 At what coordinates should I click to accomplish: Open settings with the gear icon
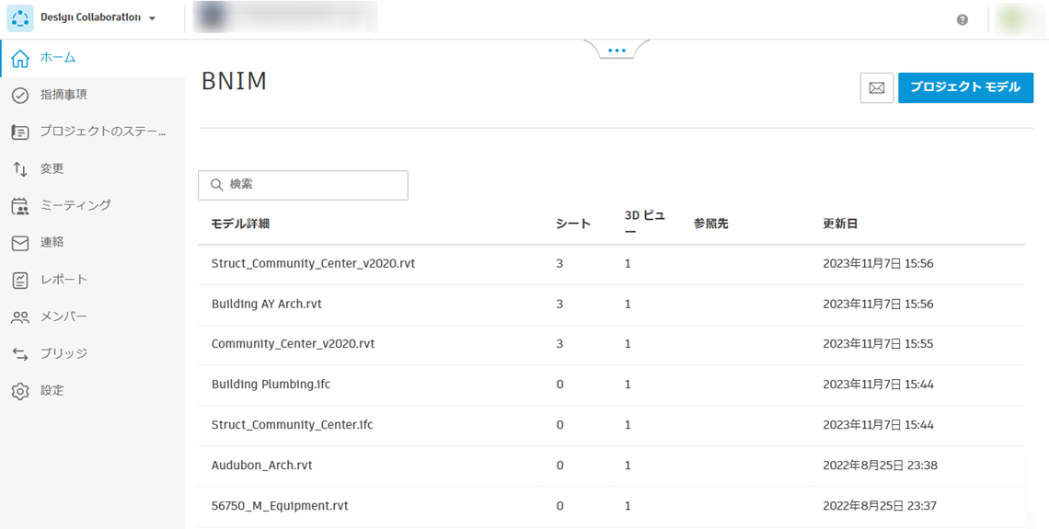(x=20, y=391)
